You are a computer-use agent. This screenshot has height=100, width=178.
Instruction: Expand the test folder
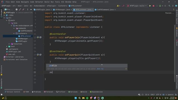(x=7, y=46)
